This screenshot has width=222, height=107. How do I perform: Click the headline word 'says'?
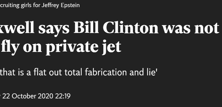[x=54, y=29]
